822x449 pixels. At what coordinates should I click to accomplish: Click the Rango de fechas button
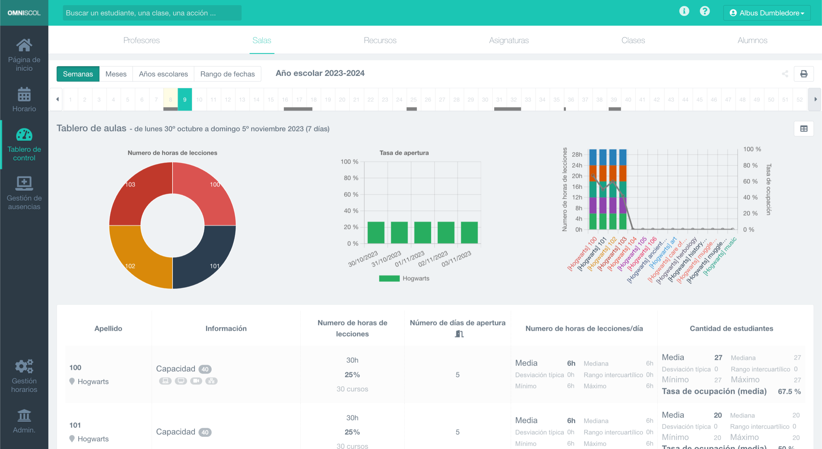point(227,74)
